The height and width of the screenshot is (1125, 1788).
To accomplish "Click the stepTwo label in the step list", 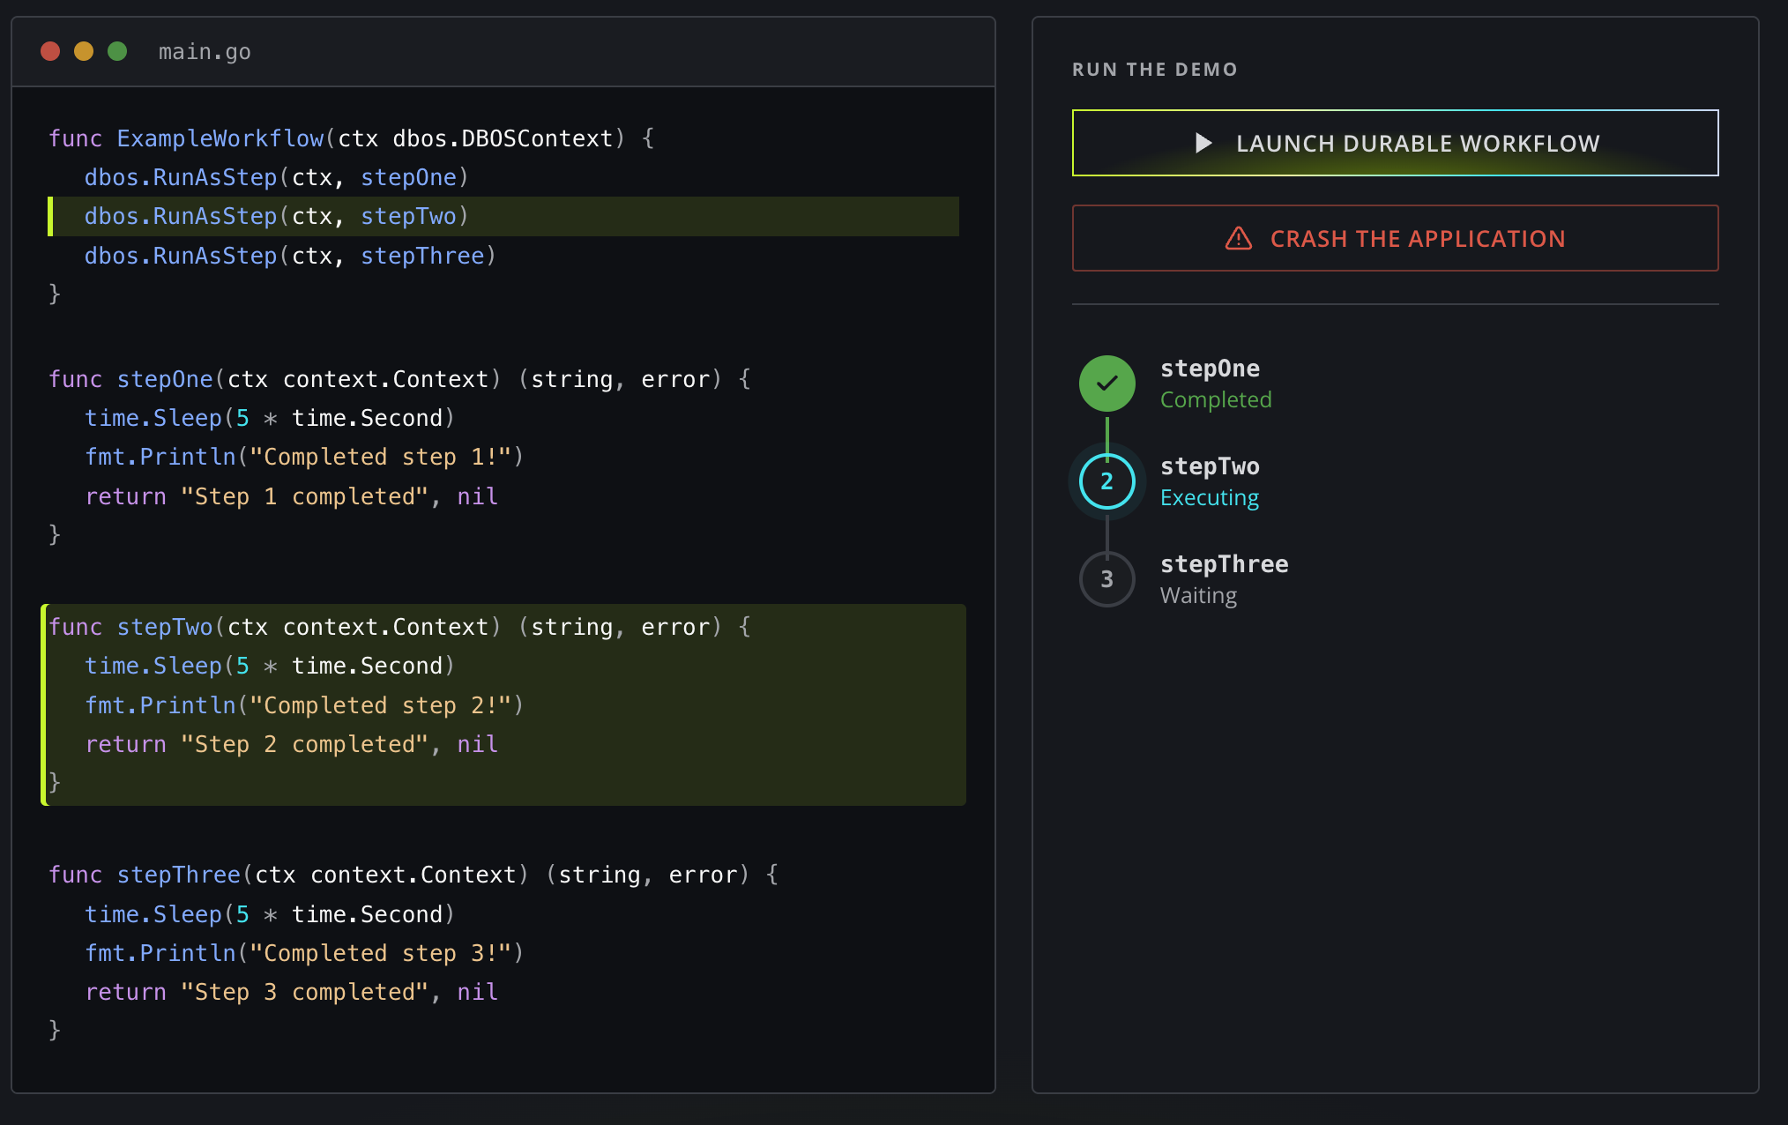I will [1210, 466].
